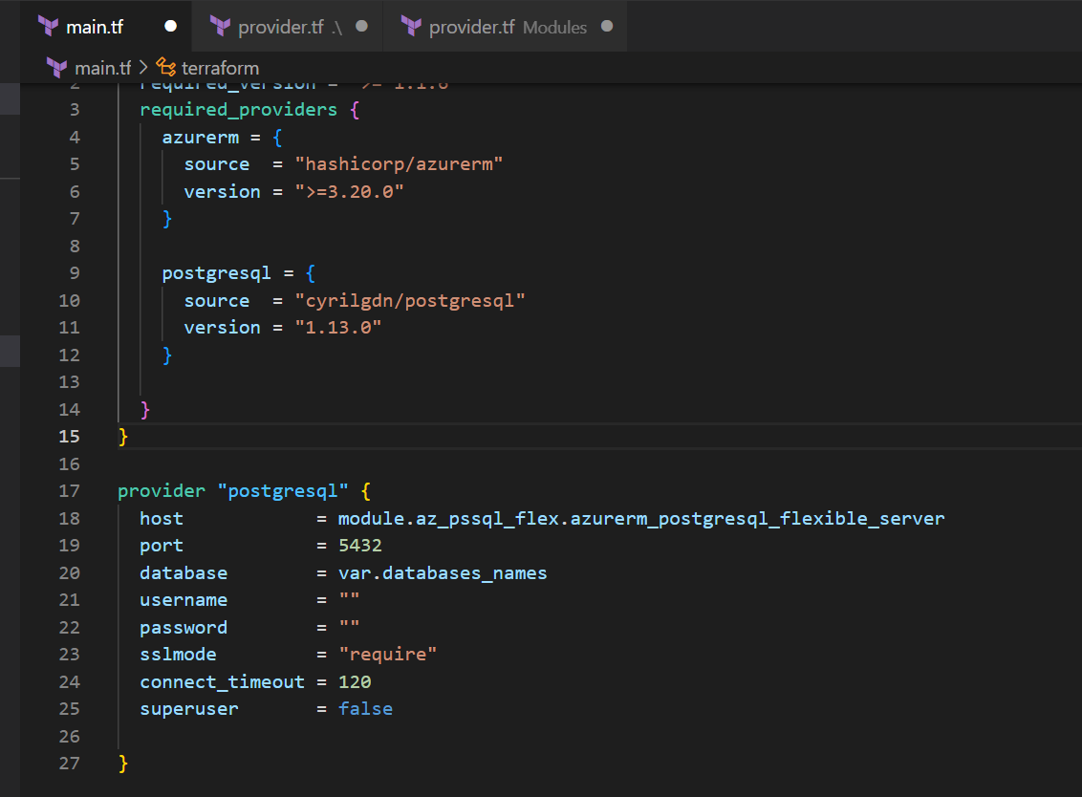The width and height of the screenshot is (1082, 797).
Task: Switch to the main.tf tab
Action: click(95, 27)
